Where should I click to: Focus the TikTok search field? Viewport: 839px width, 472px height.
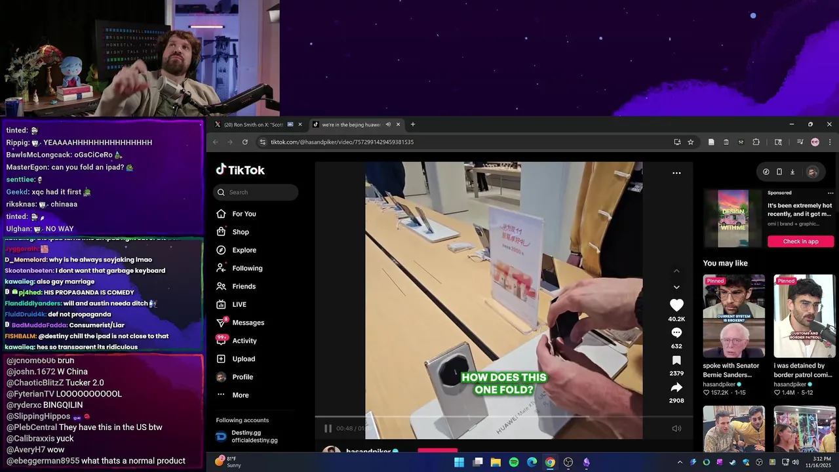tap(256, 192)
